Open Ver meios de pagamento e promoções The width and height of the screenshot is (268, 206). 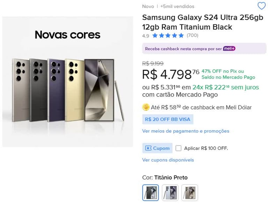pos(186,131)
